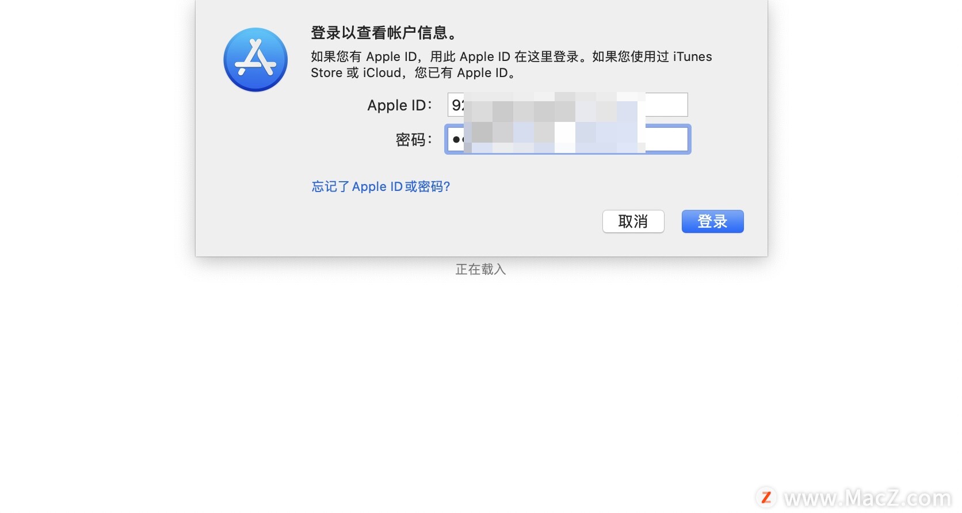This screenshot has height=513, width=962.
Task: Click the empty right end of password field
Action: tap(667, 139)
